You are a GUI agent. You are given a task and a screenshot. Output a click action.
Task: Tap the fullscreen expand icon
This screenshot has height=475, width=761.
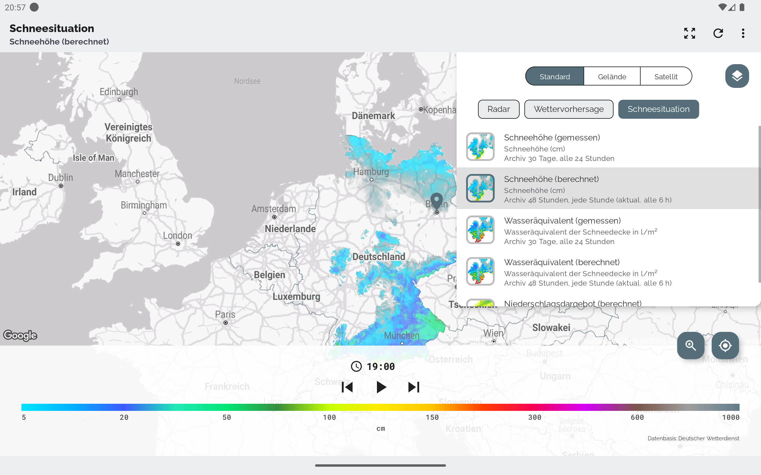[x=689, y=33]
